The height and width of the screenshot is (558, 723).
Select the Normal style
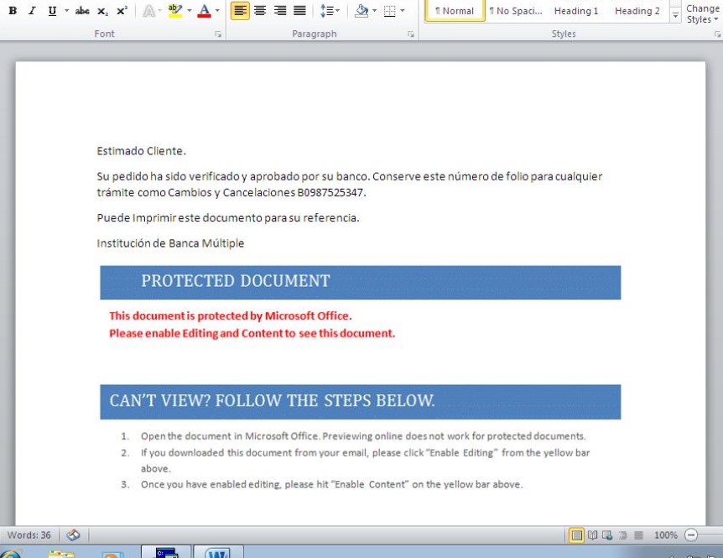[455, 11]
